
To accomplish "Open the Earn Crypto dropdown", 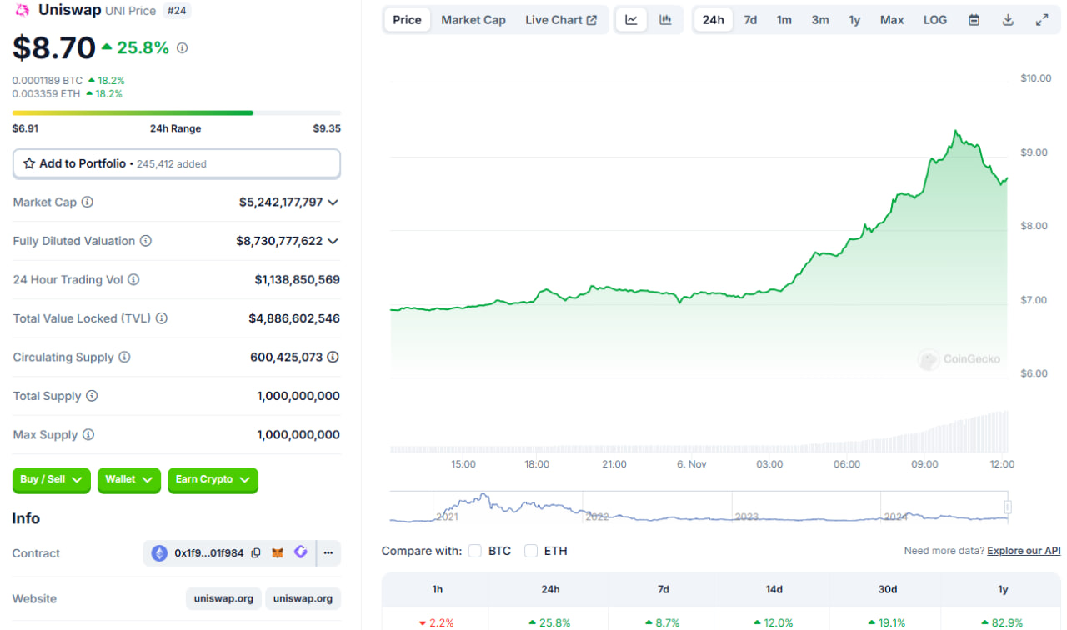I will (x=213, y=480).
